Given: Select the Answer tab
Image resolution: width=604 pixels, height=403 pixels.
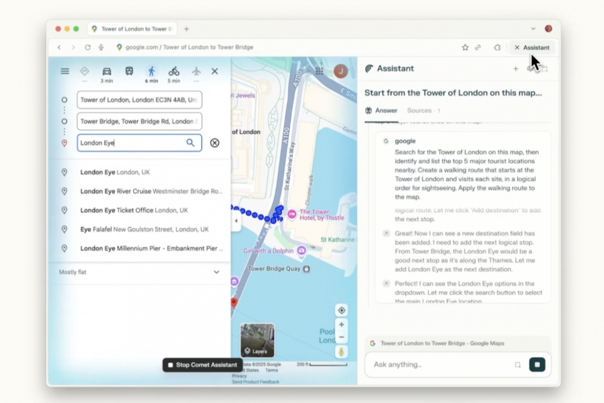Looking at the screenshot, I should (x=382, y=110).
